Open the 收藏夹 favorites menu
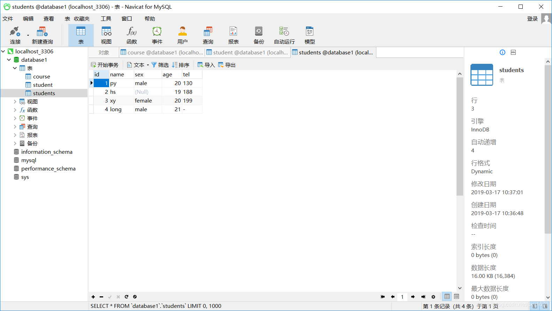Screen dimensions: 552x311 click(82, 19)
